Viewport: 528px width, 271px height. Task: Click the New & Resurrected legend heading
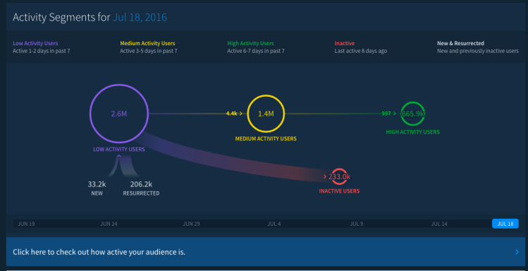[x=460, y=44]
